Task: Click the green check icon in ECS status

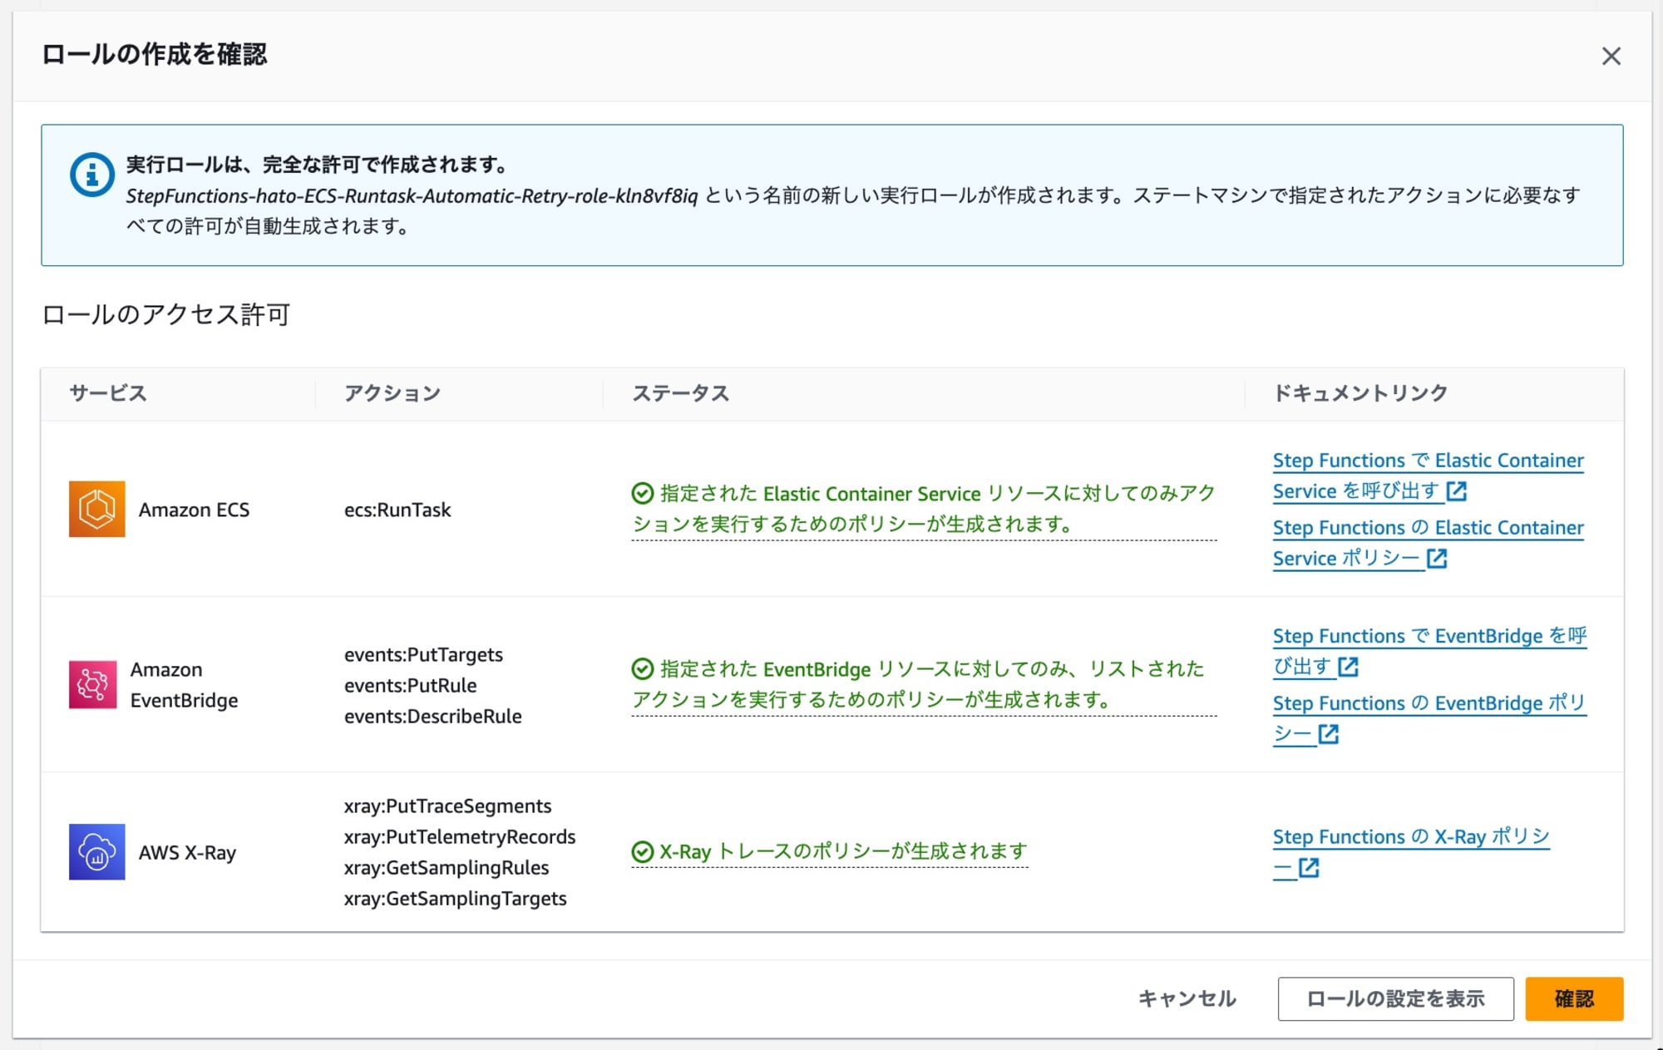Action: tap(642, 493)
